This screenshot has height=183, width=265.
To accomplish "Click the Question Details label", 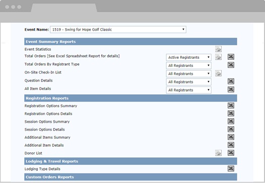I will pos(38,80).
